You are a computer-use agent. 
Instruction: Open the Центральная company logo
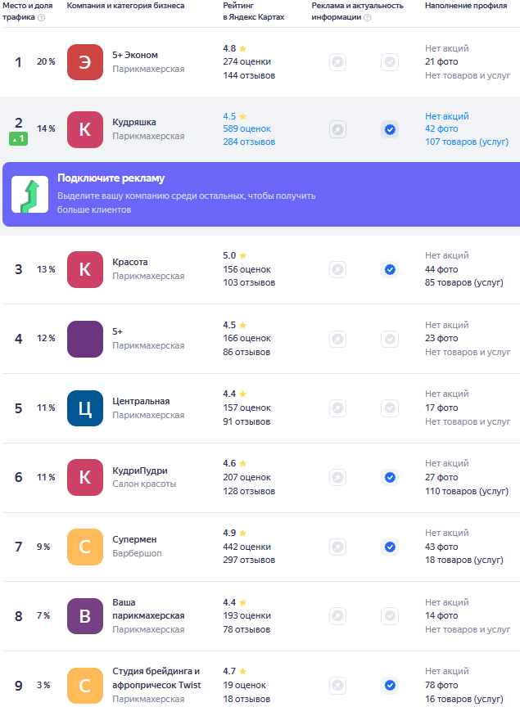coord(85,408)
